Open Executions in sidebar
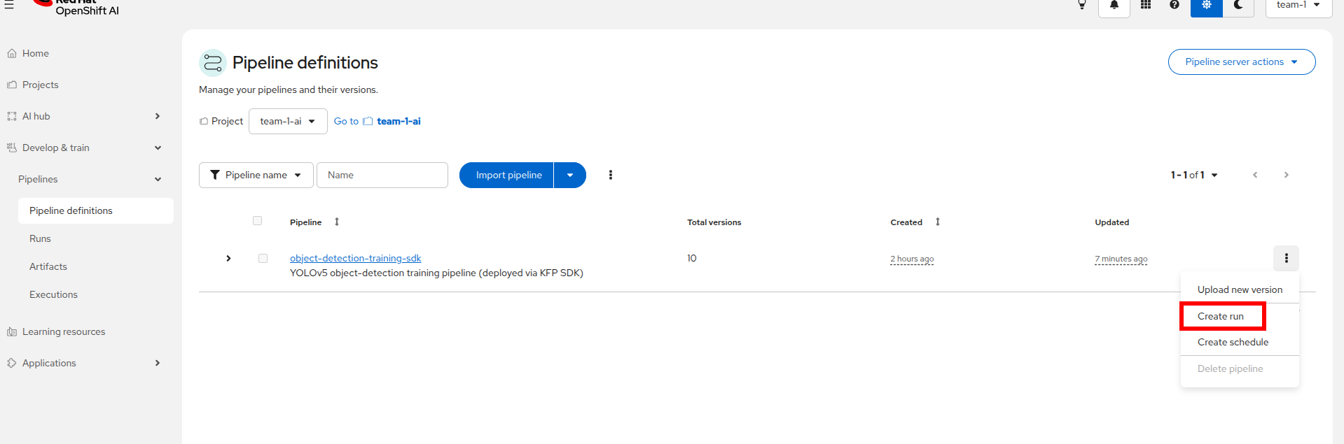The height and width of the screenshot is (444, 1344). [53, 294]
